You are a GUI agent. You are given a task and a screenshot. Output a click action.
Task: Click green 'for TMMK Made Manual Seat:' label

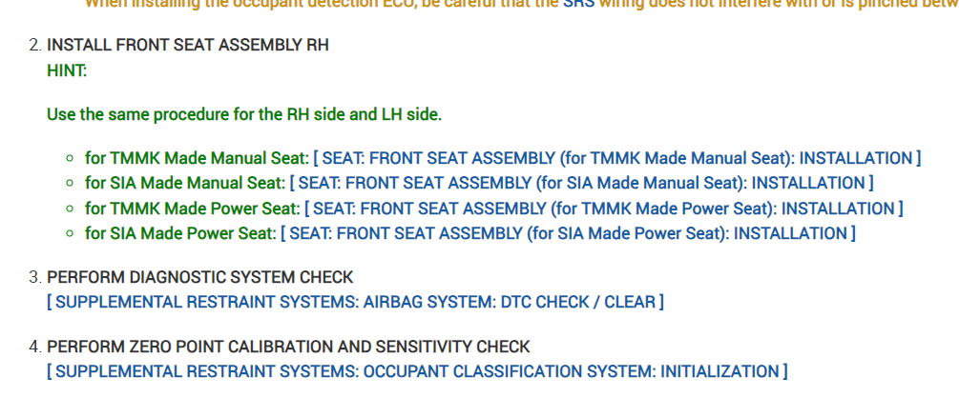click(197, 158)
